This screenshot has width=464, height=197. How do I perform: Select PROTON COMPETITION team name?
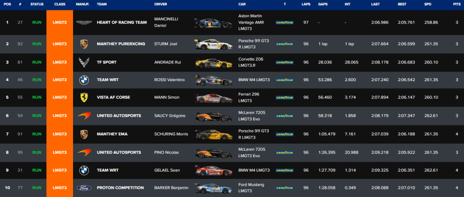pyautogui.click(x=121, y=188)
